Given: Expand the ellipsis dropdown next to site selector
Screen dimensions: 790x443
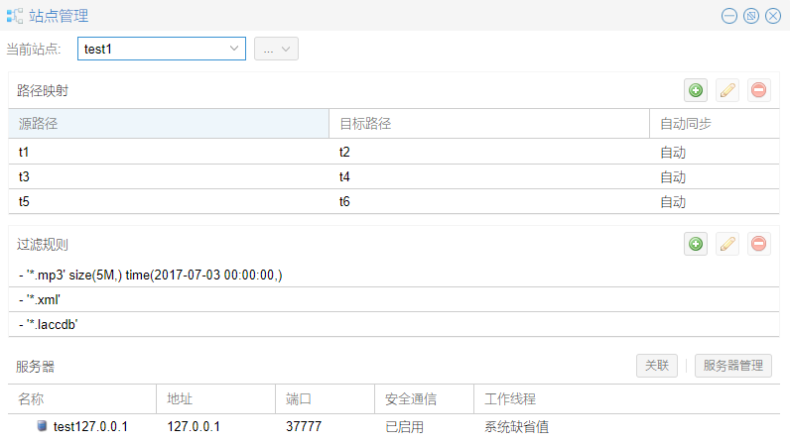Looking at the screenshot, I should click(277, 49).
